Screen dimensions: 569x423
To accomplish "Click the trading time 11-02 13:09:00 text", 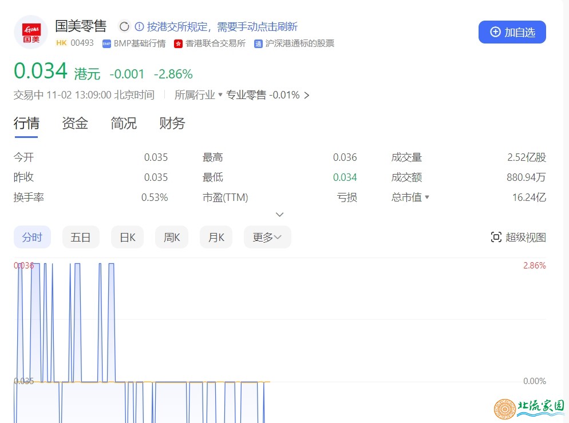I will [x=79, y=95].
